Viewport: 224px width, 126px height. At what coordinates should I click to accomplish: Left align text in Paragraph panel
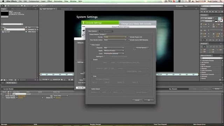(202, 47)
